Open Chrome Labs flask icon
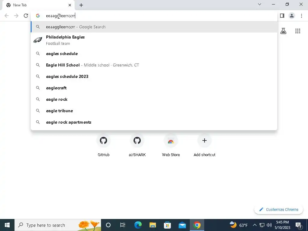This screenshot has height=231, width=308. 283,31
